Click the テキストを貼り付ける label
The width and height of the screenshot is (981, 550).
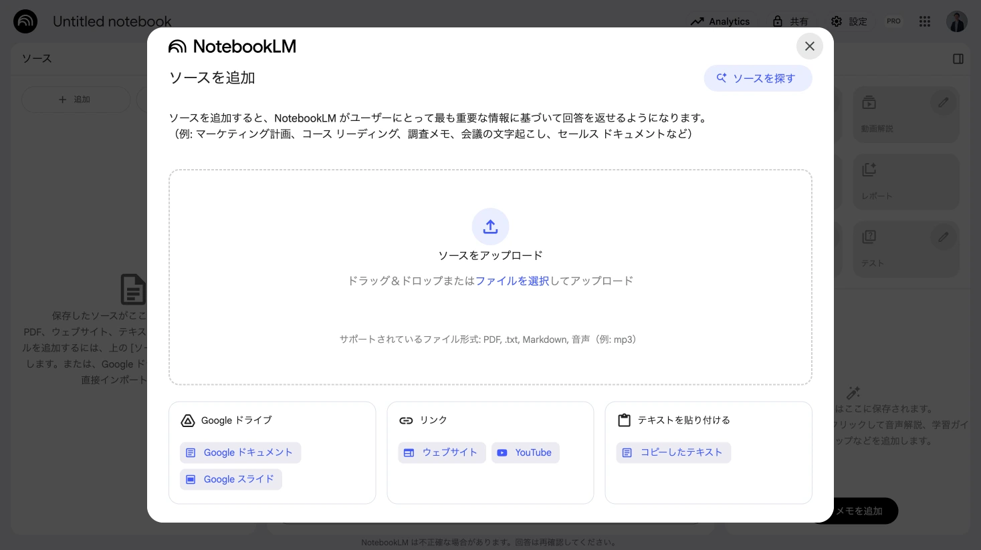coord(683,420)
